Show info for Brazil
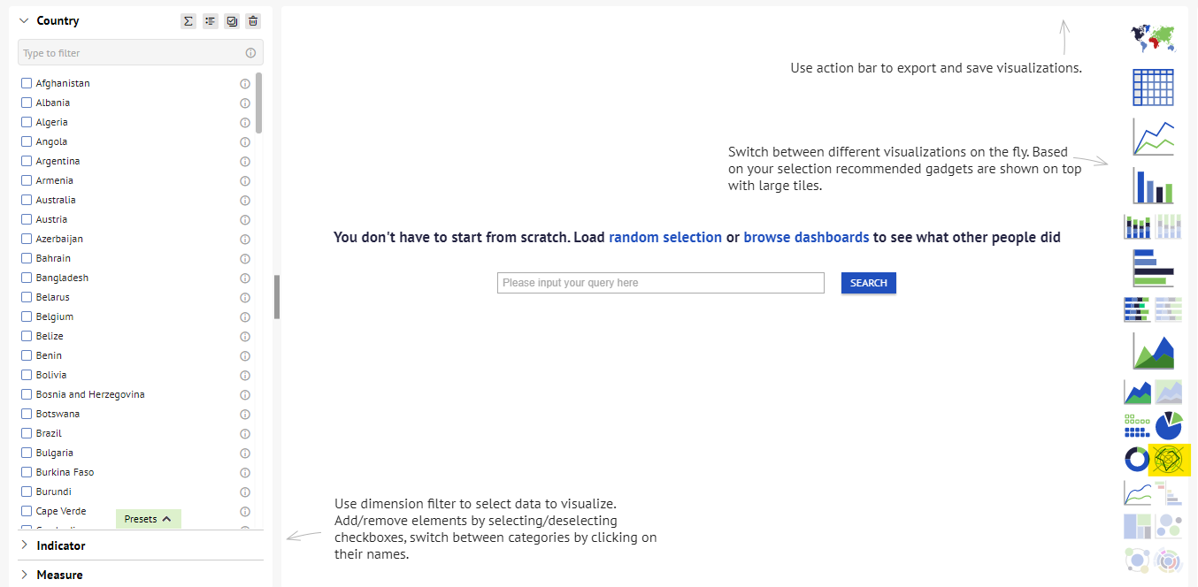Screen dimensions: 1198x587 point(245,433)
